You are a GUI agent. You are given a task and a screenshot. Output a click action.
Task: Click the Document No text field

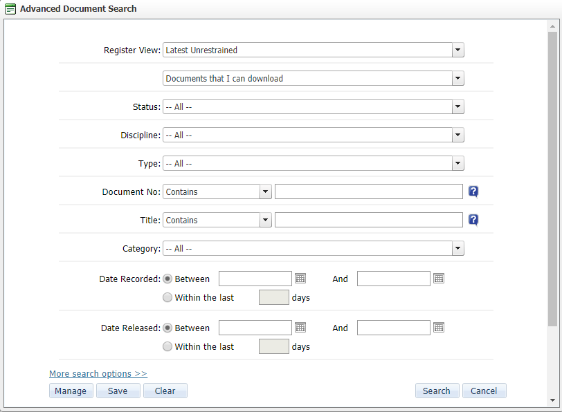(369, 191)
